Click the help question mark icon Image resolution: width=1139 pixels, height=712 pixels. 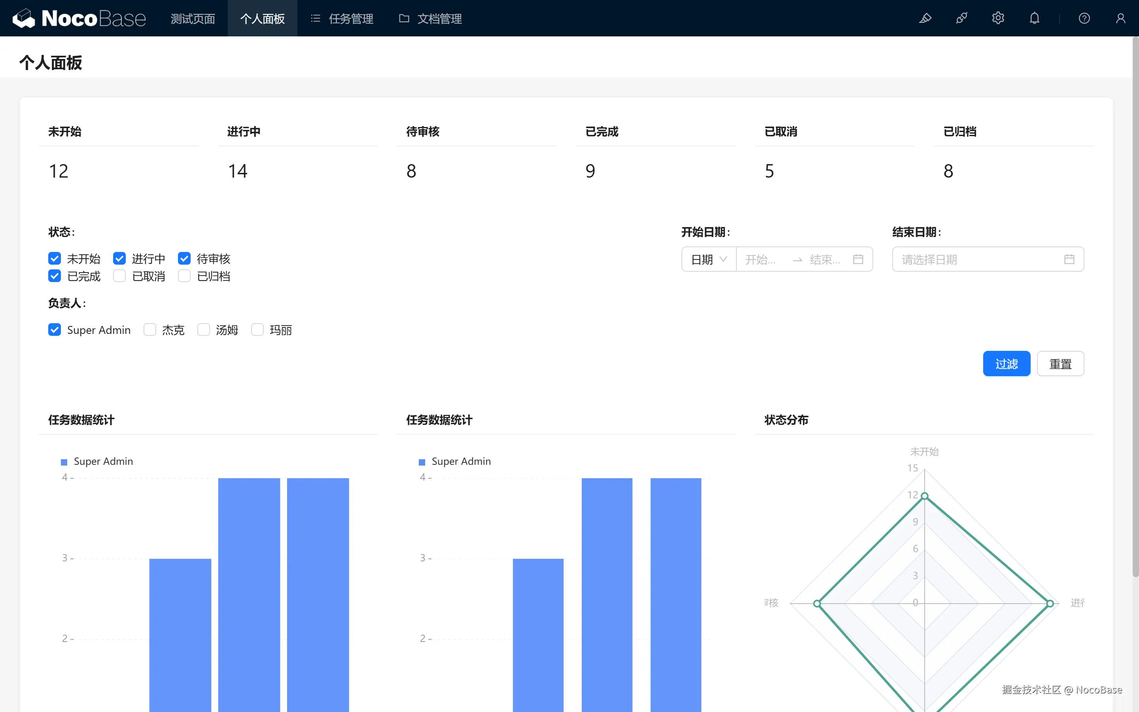tap(1084, 18)
